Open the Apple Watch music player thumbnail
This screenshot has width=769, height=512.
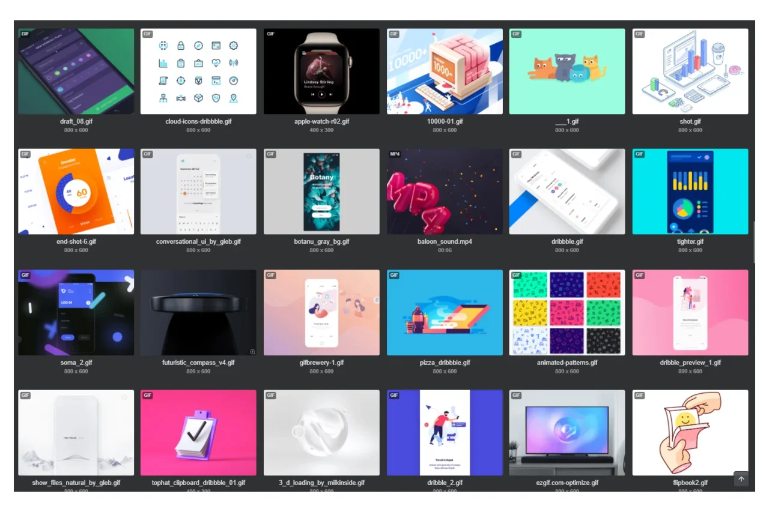click(x=321, y=71)
